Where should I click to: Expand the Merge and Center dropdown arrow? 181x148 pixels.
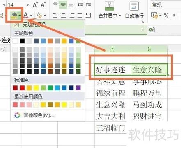coord(120,16)
